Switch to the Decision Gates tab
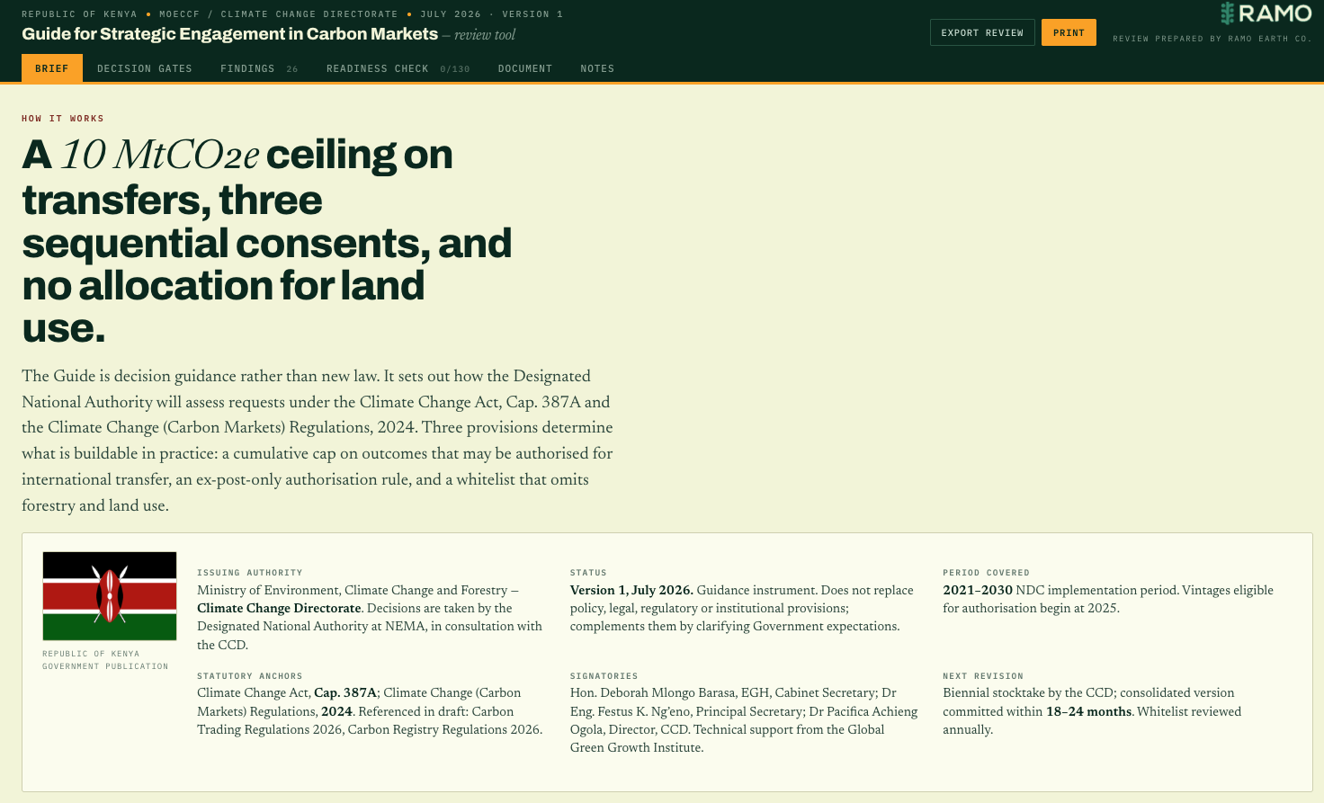 145,68
